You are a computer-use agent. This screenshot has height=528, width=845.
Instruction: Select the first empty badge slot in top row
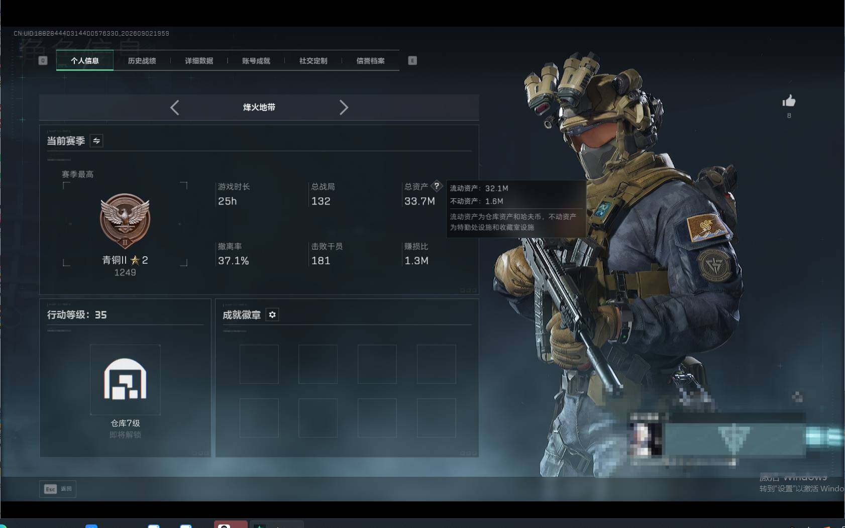(259, 364)
